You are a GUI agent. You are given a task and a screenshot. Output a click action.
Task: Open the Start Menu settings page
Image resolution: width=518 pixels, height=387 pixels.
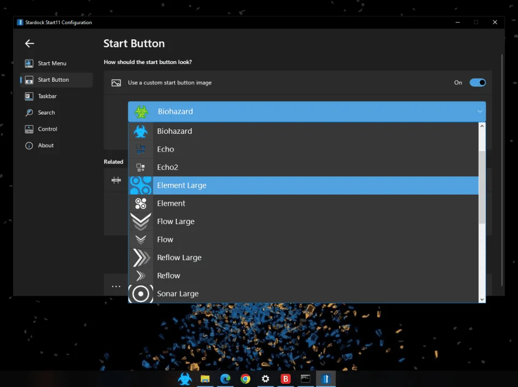tap(56, 63)
